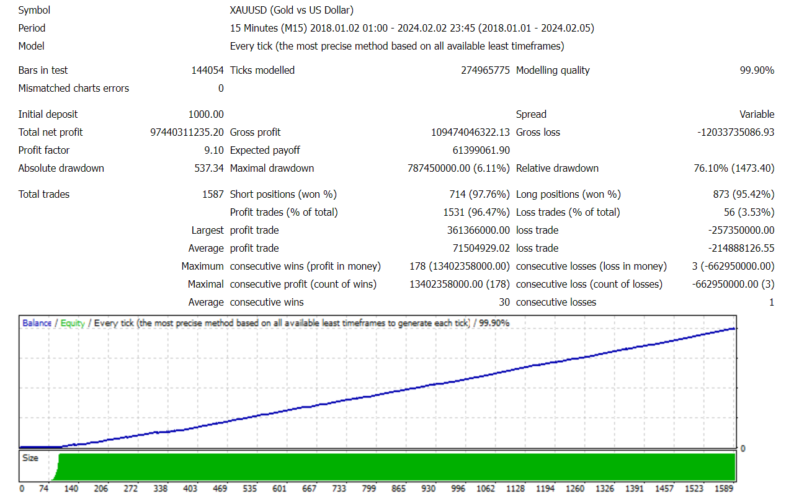Click the Ticks modelled value 274965775
This screenshot has width=794, height=496.
[485, 70]
